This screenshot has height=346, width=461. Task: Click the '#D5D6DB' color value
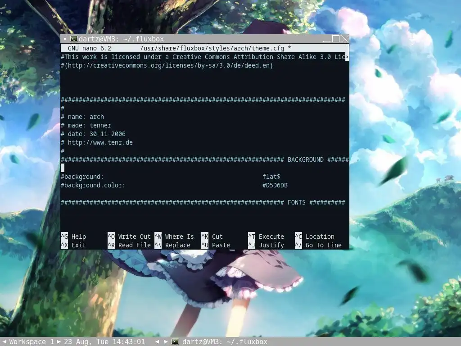275,185
